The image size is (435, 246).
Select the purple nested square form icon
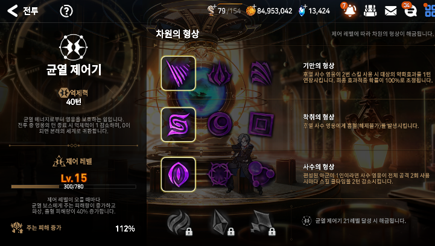(x=261, y=125)
